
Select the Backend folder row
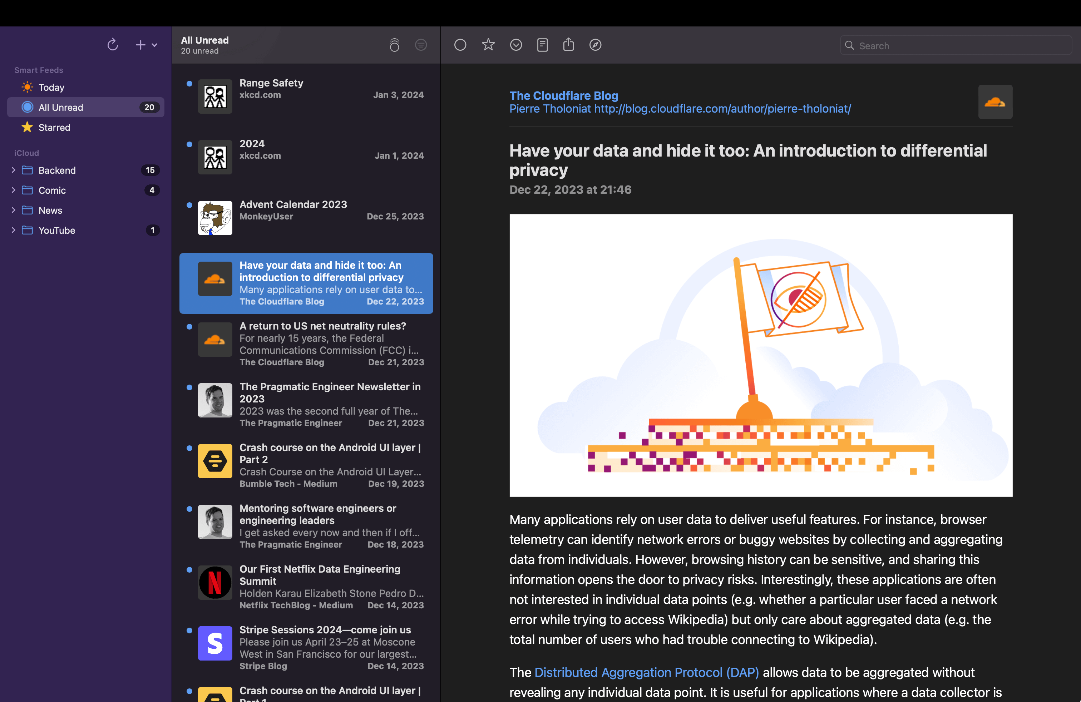coord(86,170)
